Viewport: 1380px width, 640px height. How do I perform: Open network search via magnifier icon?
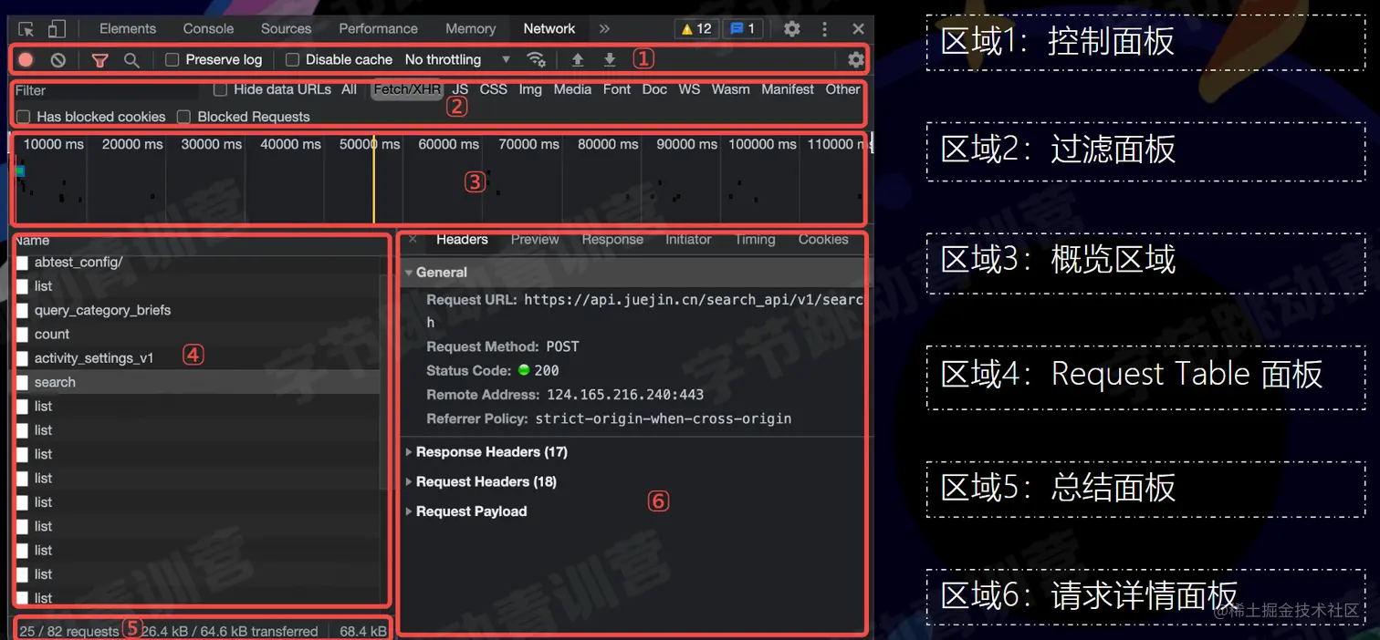pos(131,60)
